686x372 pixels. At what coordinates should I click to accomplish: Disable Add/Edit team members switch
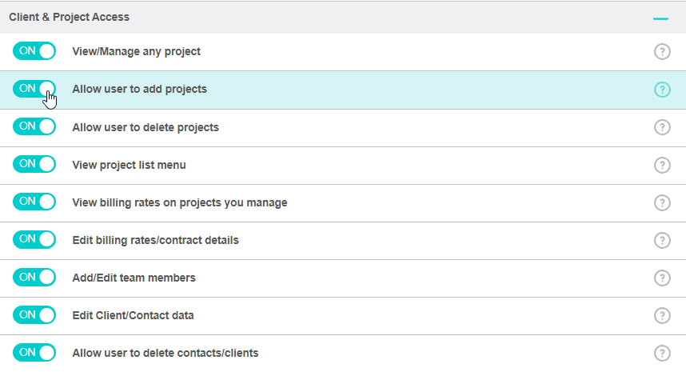[x=34, y=277]
